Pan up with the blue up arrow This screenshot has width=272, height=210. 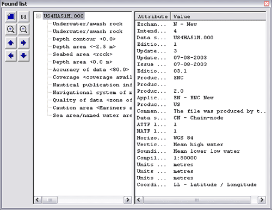point(11,43)
